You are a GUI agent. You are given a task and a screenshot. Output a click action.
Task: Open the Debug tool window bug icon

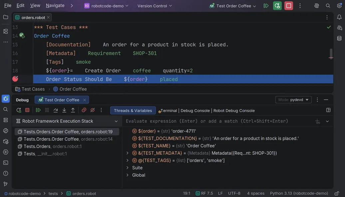pyautogui.click(x=6, y=99)
